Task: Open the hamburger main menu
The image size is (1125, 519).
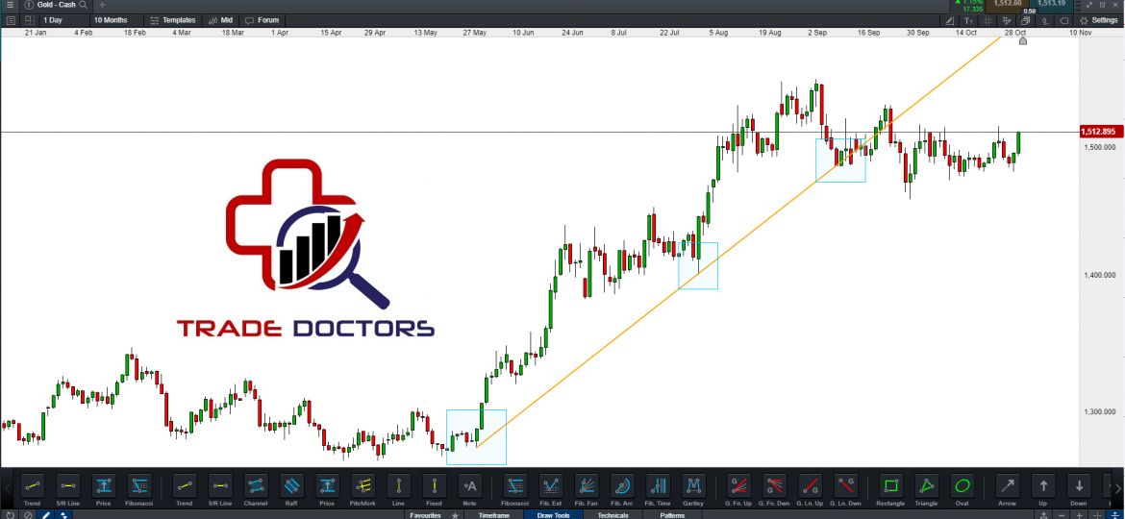Action: [x=10, y=5]
